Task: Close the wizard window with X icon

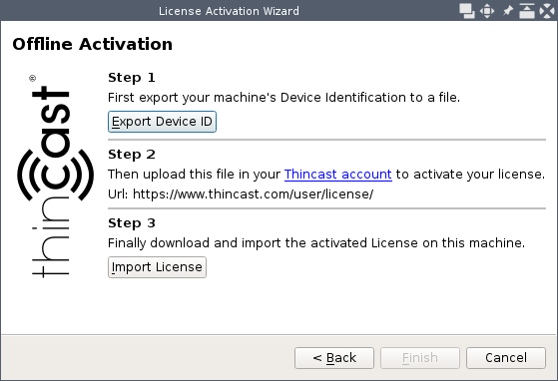Action: [547, 11]
